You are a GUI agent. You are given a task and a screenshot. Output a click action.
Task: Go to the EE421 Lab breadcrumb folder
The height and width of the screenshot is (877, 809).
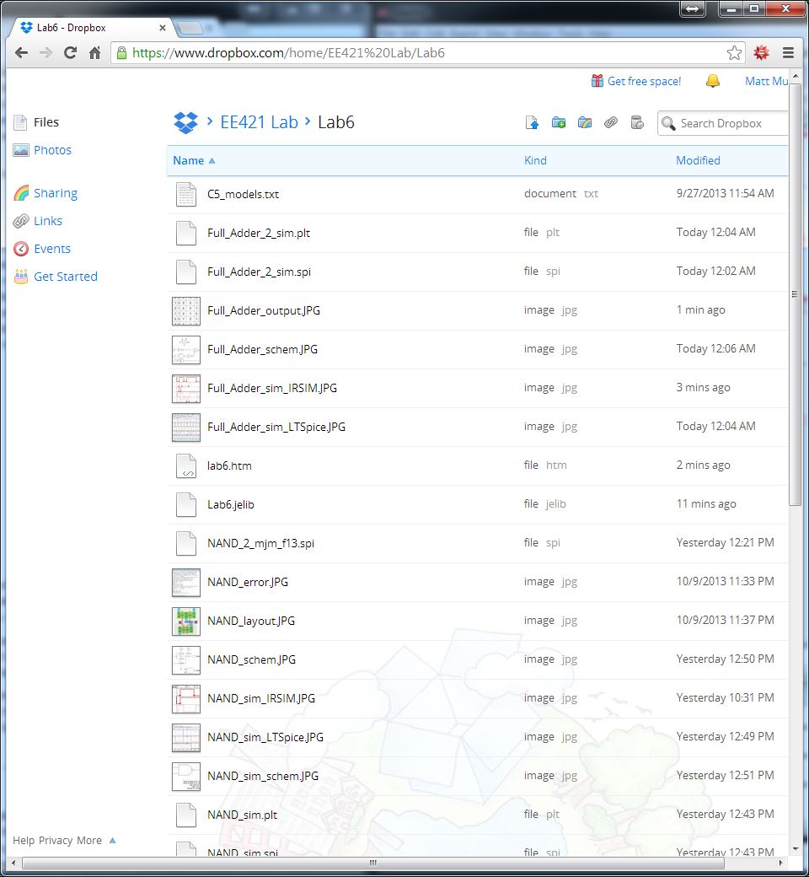pos(259,122)
